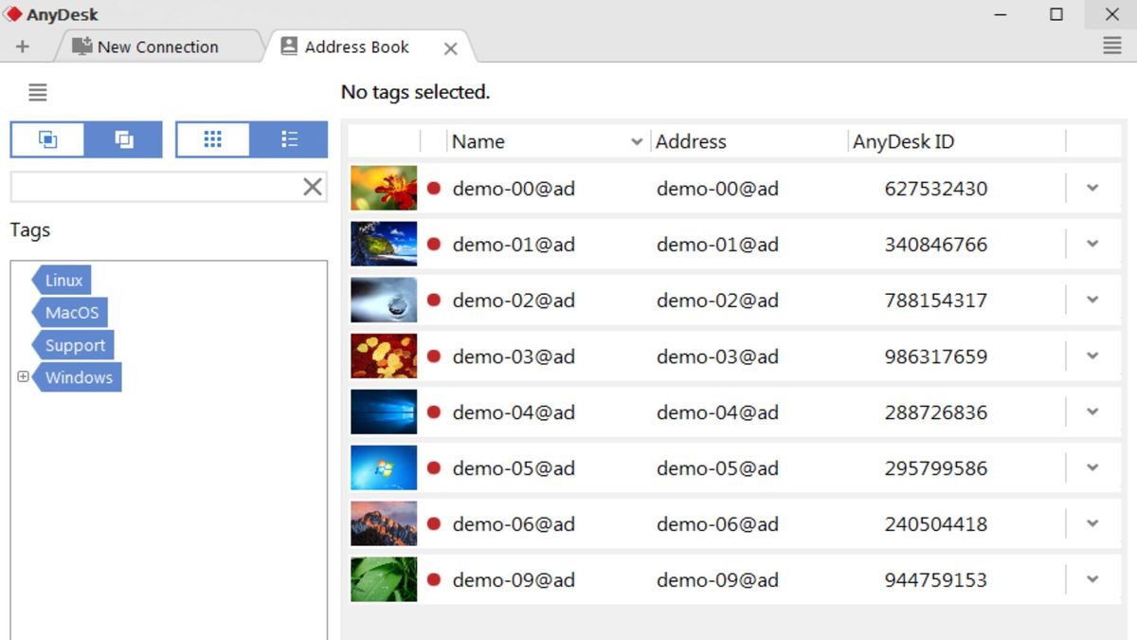The image size is (1137, 640).
Task: Clear the search field with the X icon
Action: tap(313, 186)
